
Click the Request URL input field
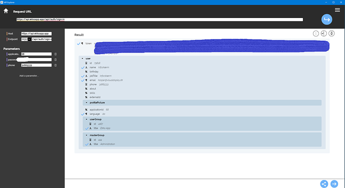point(159,19)
